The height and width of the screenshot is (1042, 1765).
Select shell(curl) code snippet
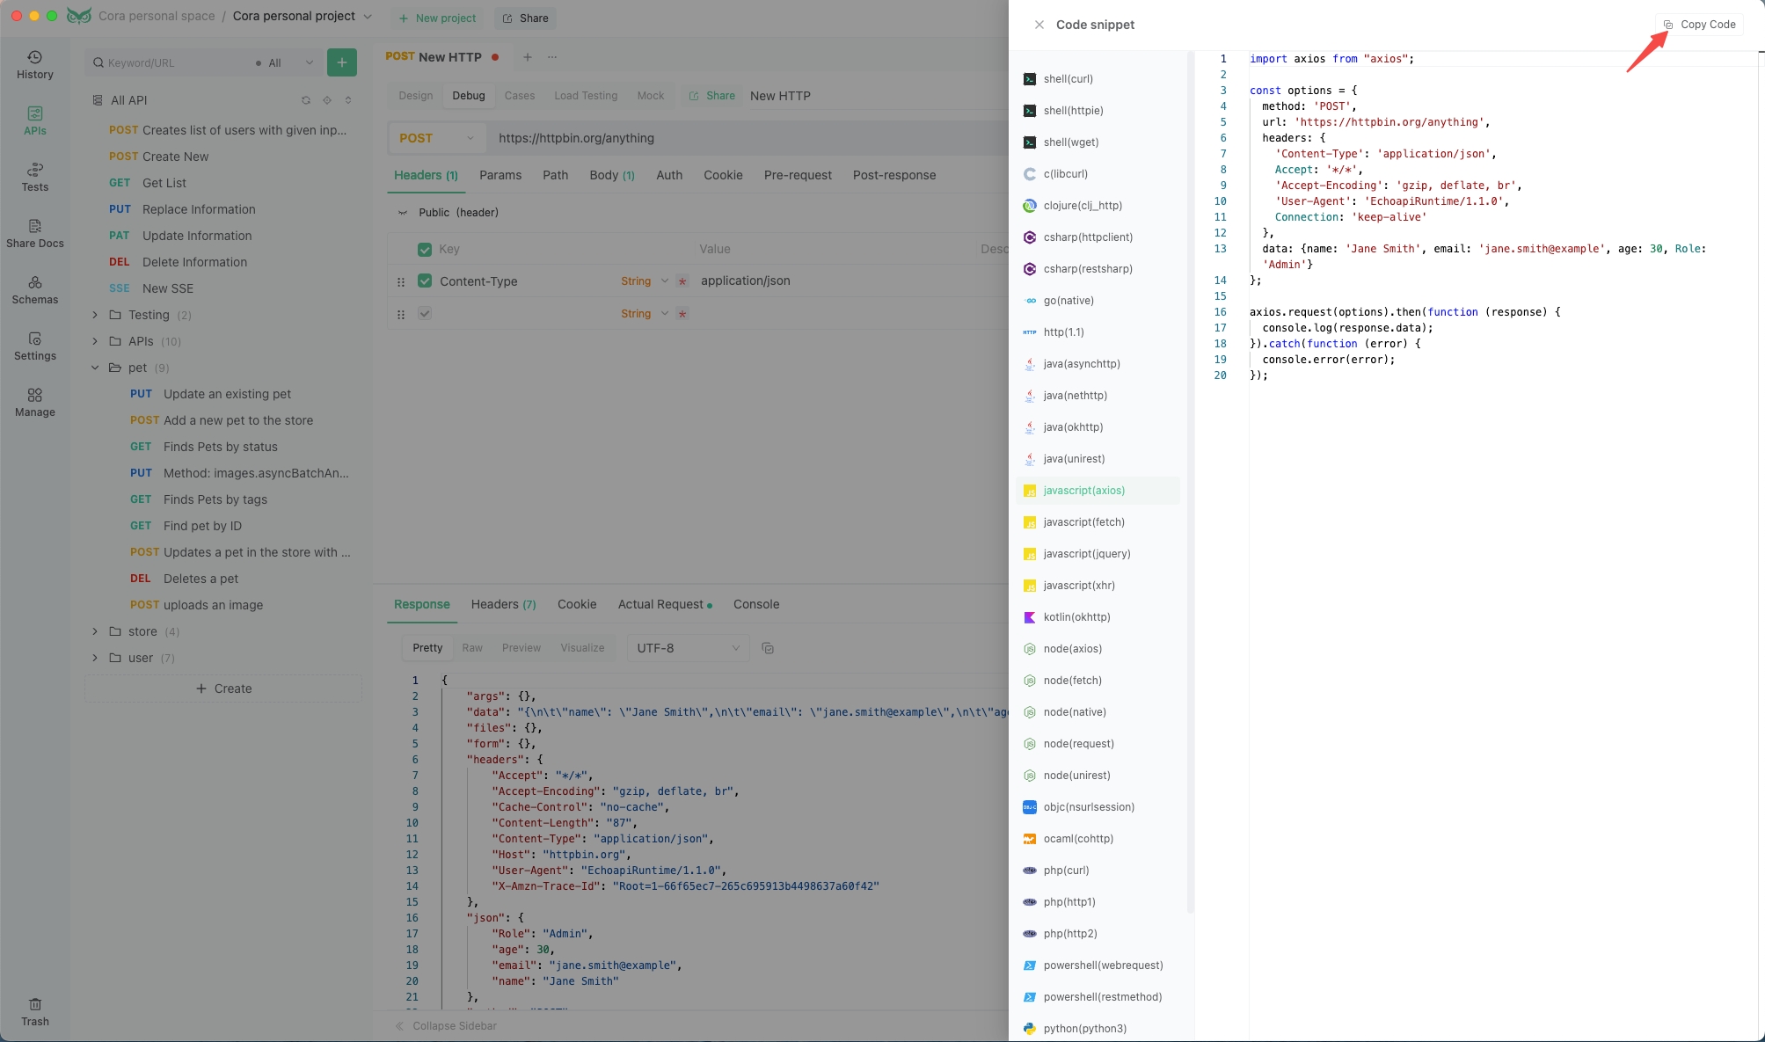(x=1068, y=79)
